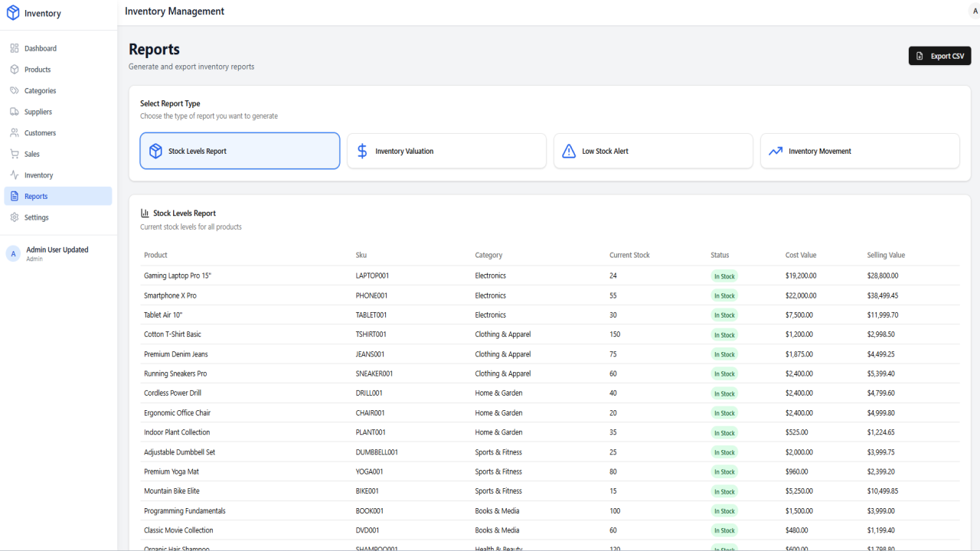Click the file icon on Export CSV
The image size is (980, 551).
[920, 56]
